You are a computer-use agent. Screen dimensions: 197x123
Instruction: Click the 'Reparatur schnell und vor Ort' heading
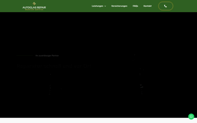coord(54,66)
